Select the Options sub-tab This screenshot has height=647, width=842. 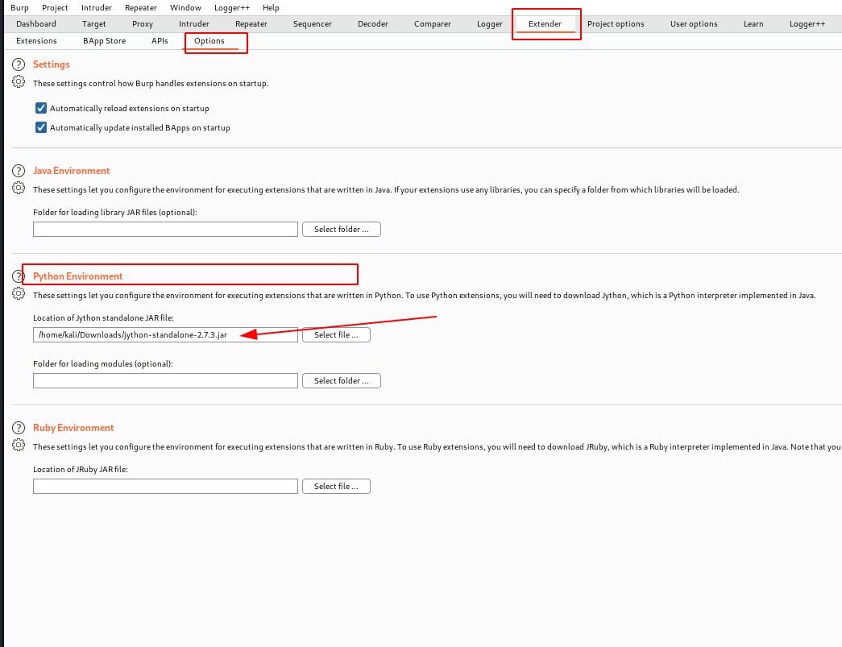coord(209,41)
